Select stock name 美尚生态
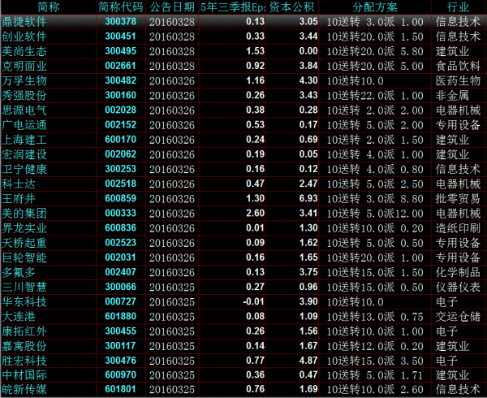Screen dimensions: 487x398 [24, 51]
